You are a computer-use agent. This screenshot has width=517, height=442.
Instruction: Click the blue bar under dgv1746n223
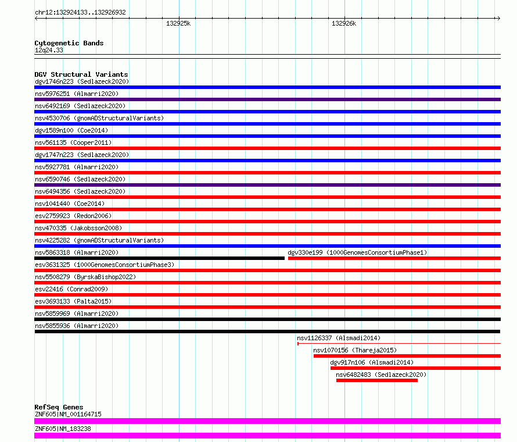pyautogui.click(x=267, y=87)
